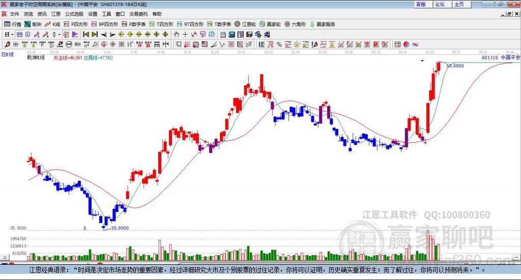
Task: Open the grid table icon
Action: (x=398, y=44)
